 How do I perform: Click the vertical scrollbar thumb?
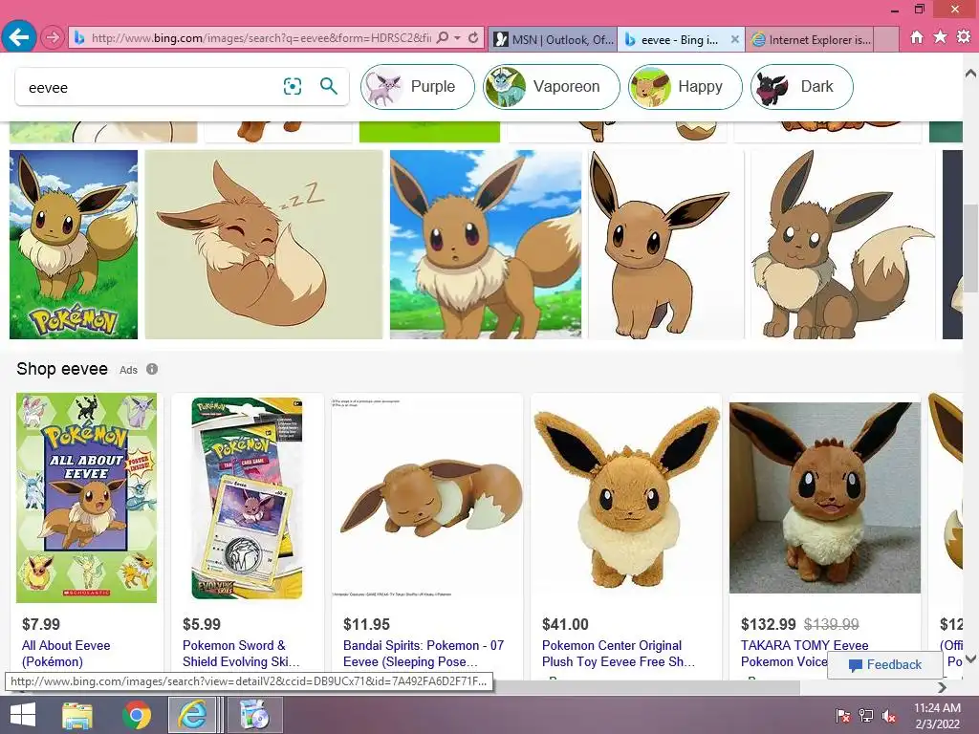[970, 248]
